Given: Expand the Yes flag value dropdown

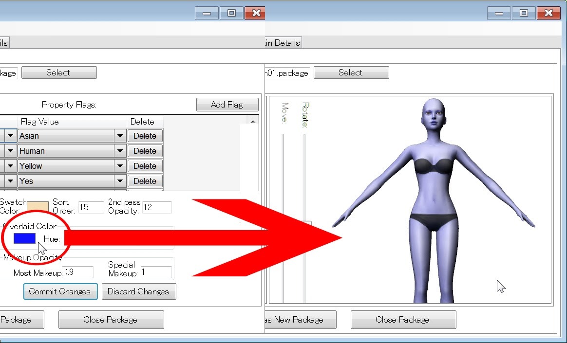Looking at the screenshot, I should pos(120,181).
